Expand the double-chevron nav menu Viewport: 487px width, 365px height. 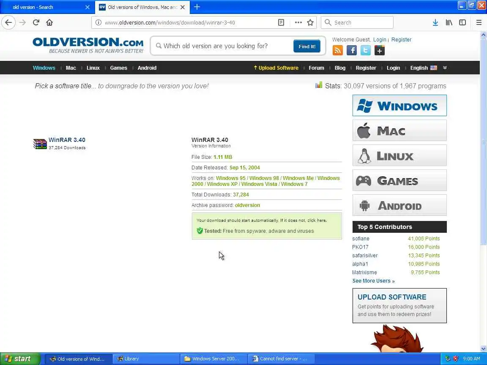click(445, 68)
